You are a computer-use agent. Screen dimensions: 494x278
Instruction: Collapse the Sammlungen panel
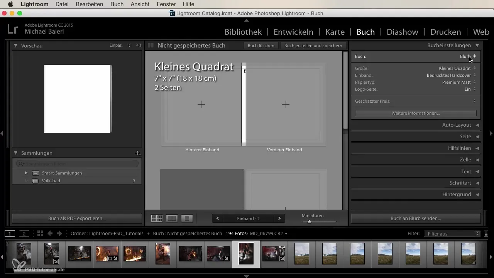[16, 153]
